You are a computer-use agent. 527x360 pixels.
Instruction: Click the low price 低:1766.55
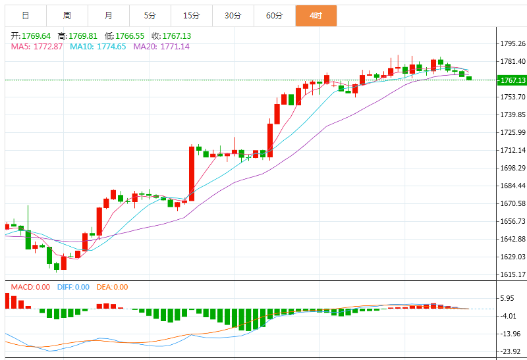(x=125, y=36)
